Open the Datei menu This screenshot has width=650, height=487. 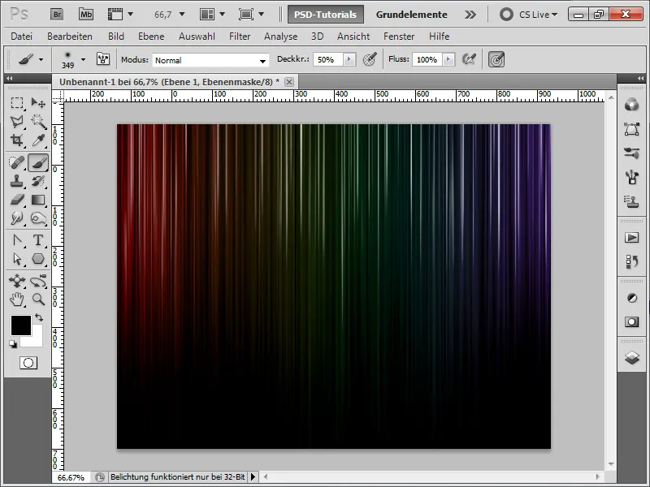pyautogui.click(x=22, y=37)
